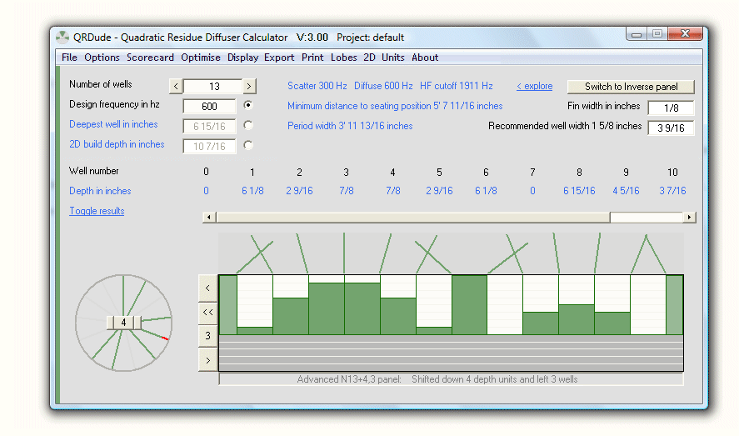Viewport: 739px width, 436px height.
Task: Click the Toggle results link
Action: click(97, 211)
